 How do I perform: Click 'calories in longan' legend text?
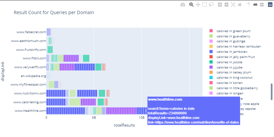click(230, 93)
